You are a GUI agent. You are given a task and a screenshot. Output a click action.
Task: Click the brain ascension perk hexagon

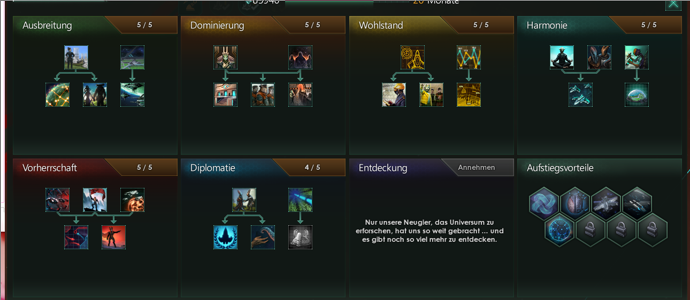(575, 203)
